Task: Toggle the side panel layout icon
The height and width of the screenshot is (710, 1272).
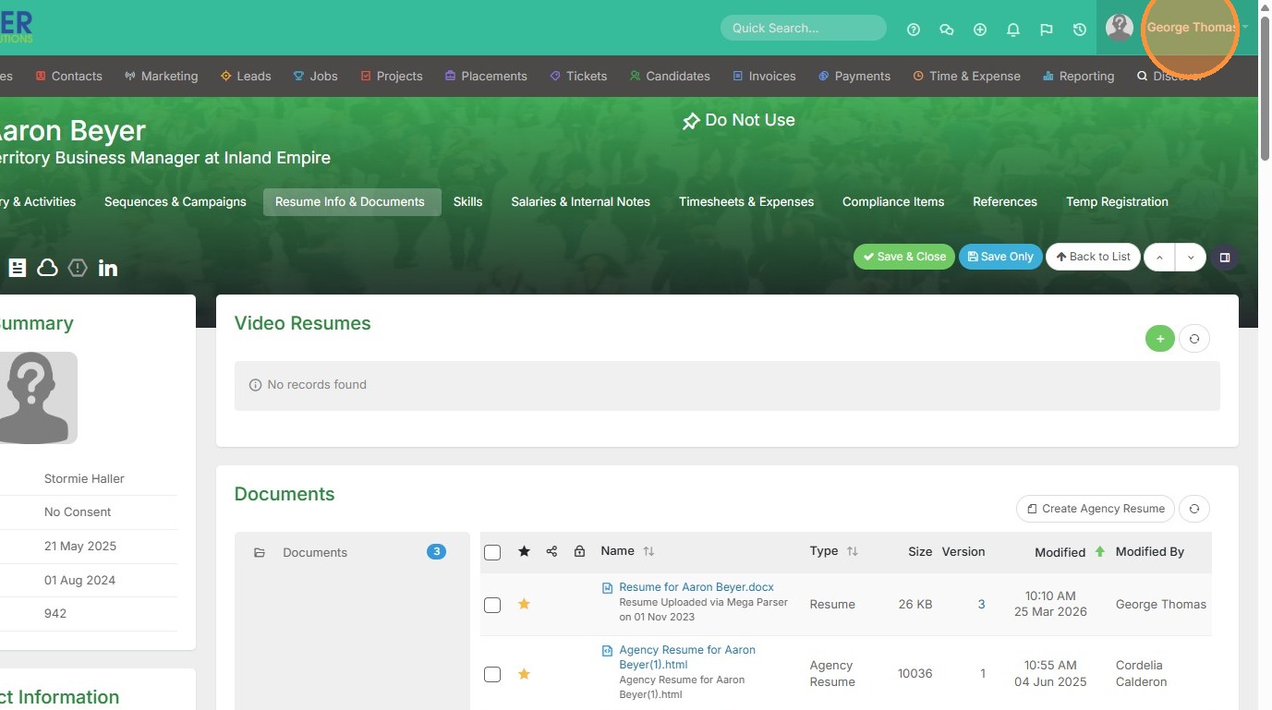Action: point(1225,258)
